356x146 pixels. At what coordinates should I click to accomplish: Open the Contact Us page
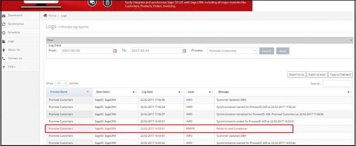click(15, 58)
